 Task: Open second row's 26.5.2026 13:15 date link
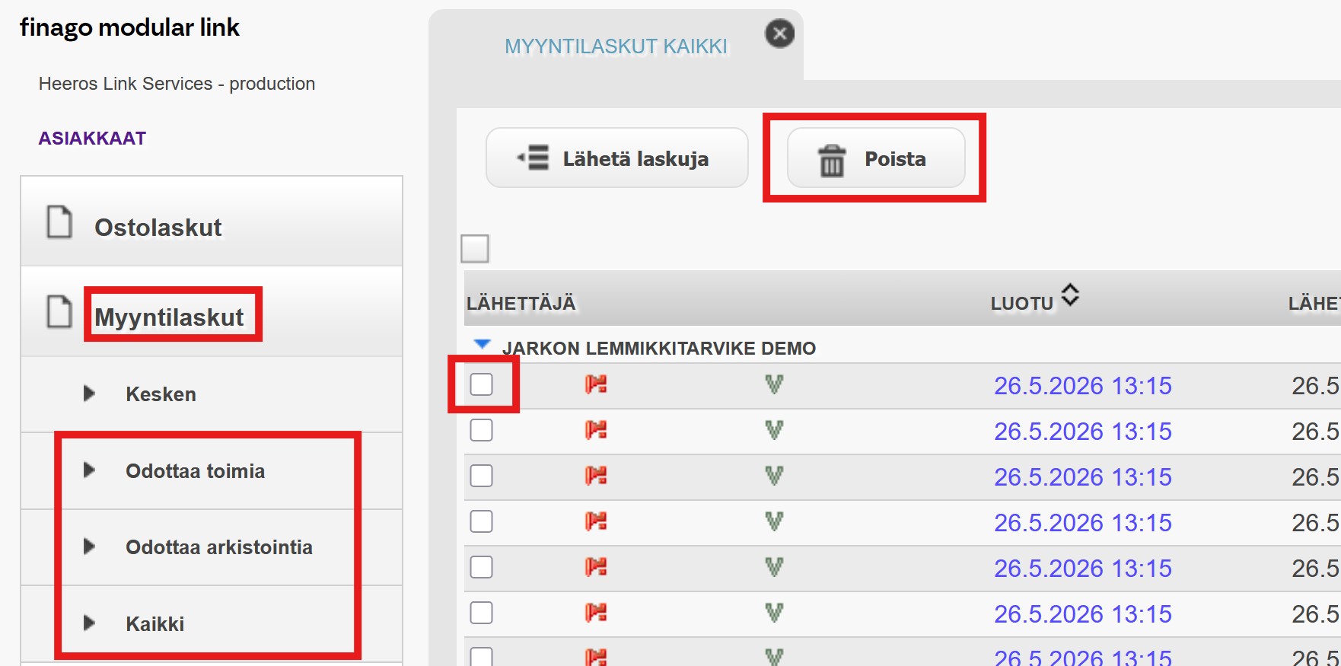tap(1083, 432)
